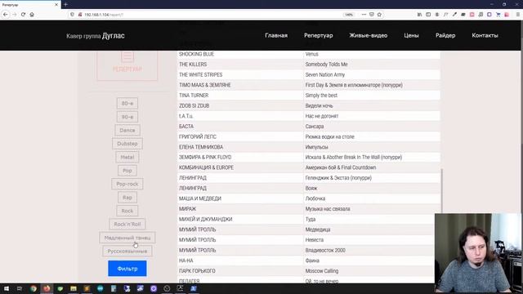Viewport: 523px width, 294px height.
Task: Open the Главная menu item
Action: [276, 35]
